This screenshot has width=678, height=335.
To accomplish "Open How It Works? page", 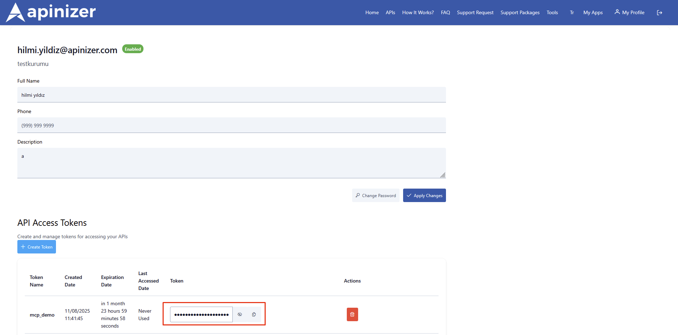I will (418, 12).
